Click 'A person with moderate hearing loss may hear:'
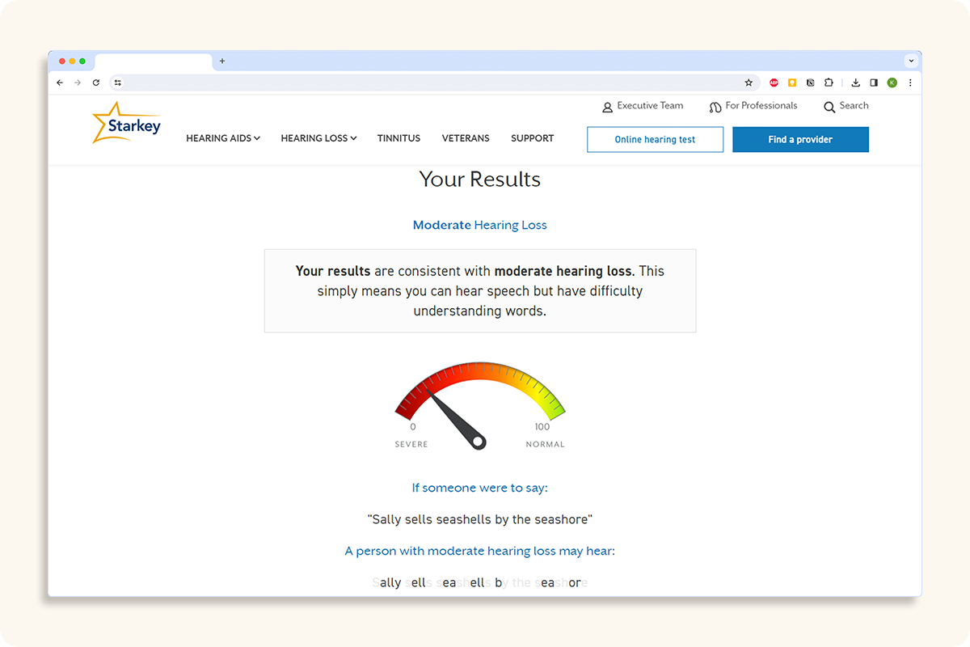Screen dimensions: 970x647 click(x=480, y=552)
